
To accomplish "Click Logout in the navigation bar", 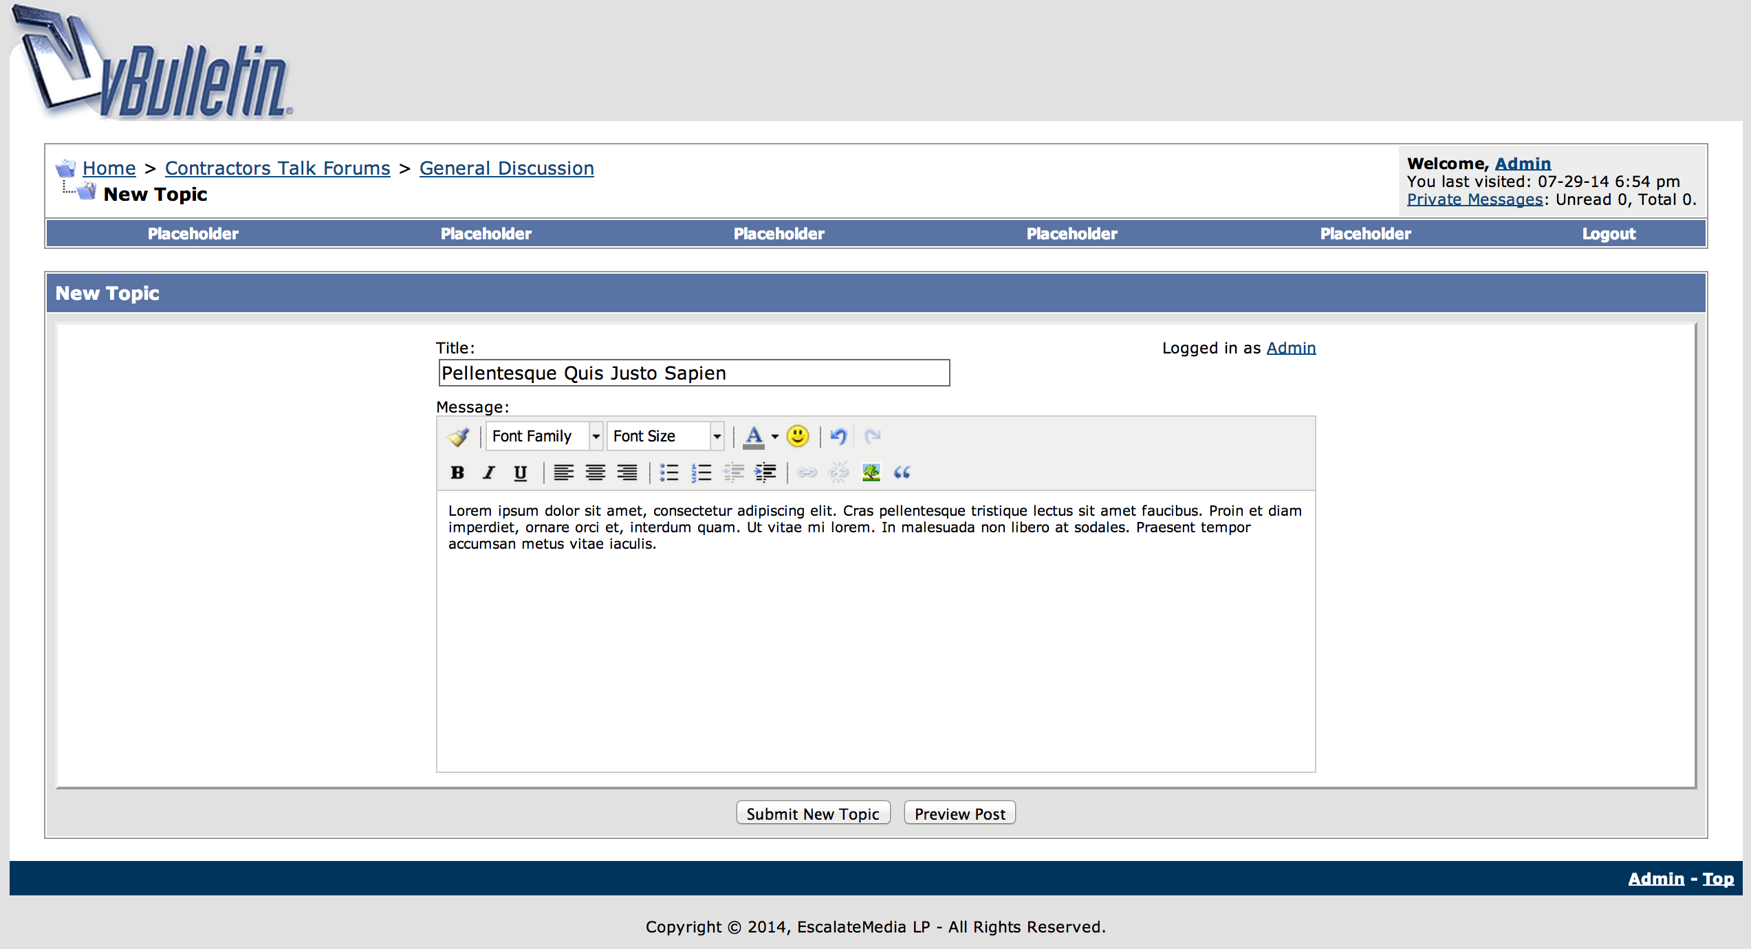I will point(1608,234).
